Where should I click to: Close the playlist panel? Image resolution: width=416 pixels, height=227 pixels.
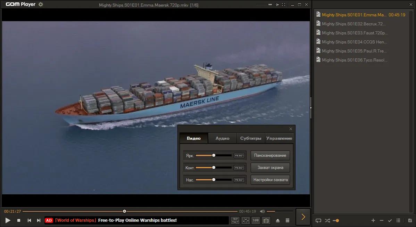pos(411,5)
